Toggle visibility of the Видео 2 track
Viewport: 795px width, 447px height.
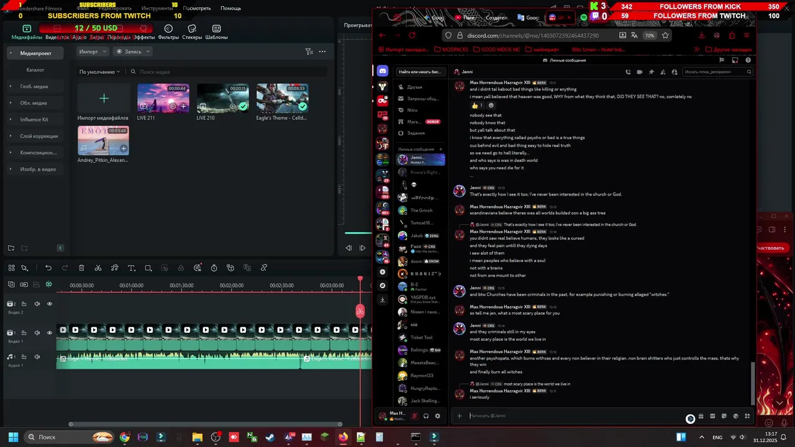coord(50,304)
